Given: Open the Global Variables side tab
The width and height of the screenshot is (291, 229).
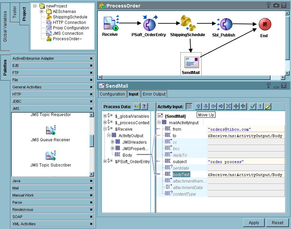Looking at the screenshot, I should pyautogui.click(x=5, y=27).
